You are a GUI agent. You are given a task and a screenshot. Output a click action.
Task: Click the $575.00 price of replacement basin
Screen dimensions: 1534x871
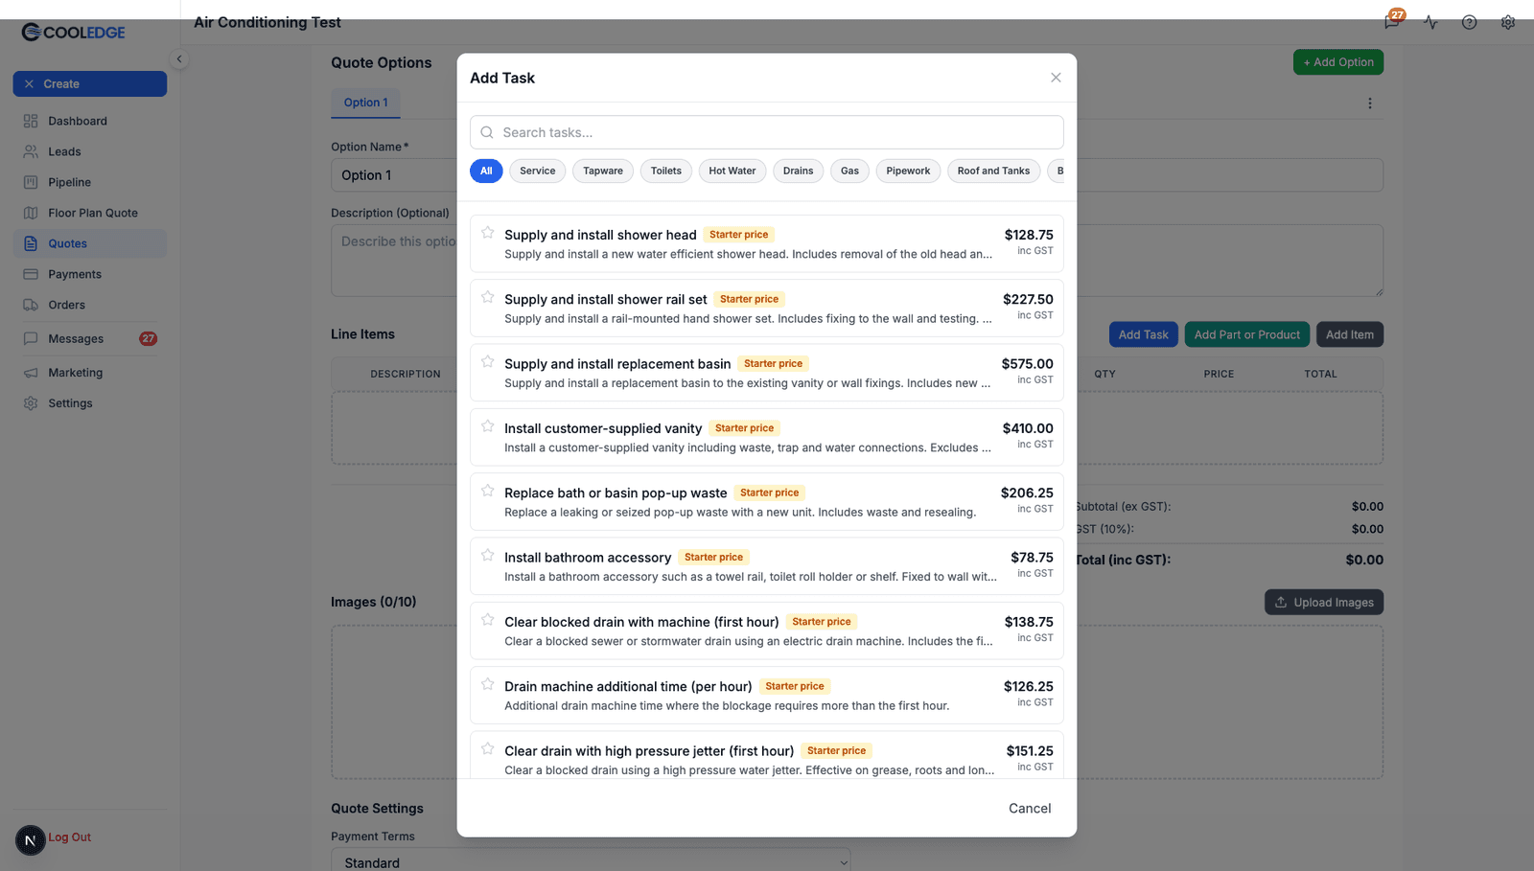click(1027, 364)
